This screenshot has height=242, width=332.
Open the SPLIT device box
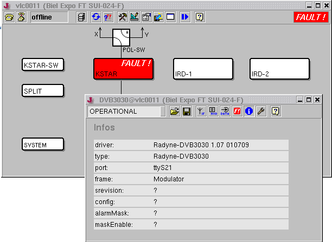(42, 90)
